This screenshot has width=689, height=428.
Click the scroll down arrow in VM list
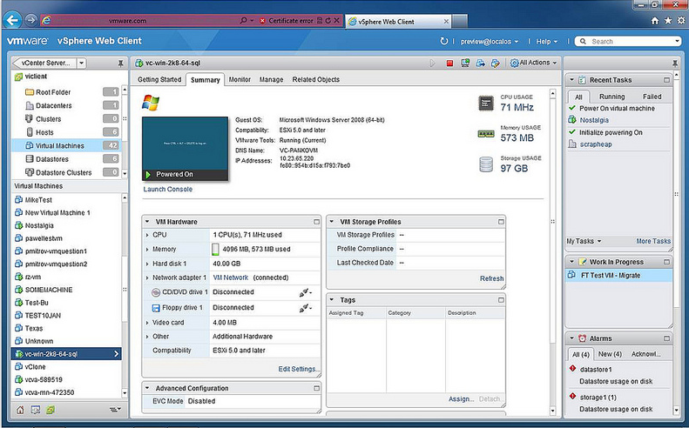(x=125, y=393)
